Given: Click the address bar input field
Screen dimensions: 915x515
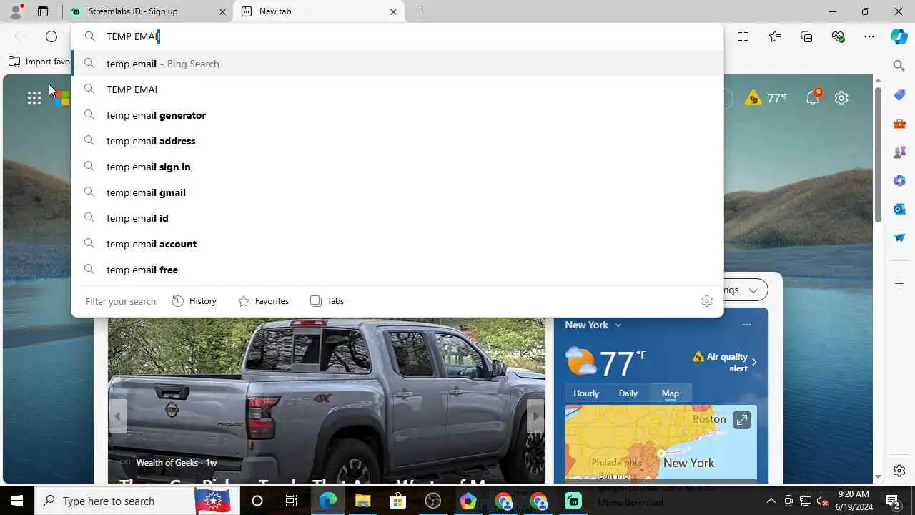Looking at the screenshot, I should pos(397,36).
